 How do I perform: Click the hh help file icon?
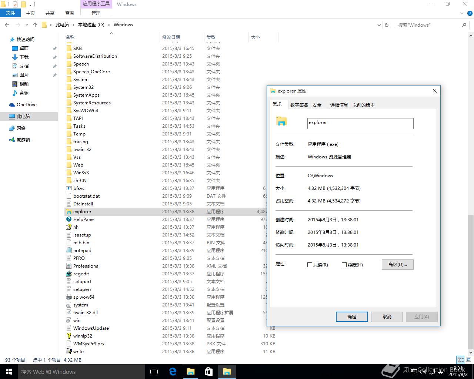[69, 227]
